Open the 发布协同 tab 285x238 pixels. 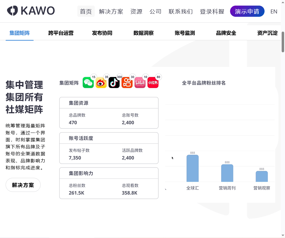click(102, 33)
